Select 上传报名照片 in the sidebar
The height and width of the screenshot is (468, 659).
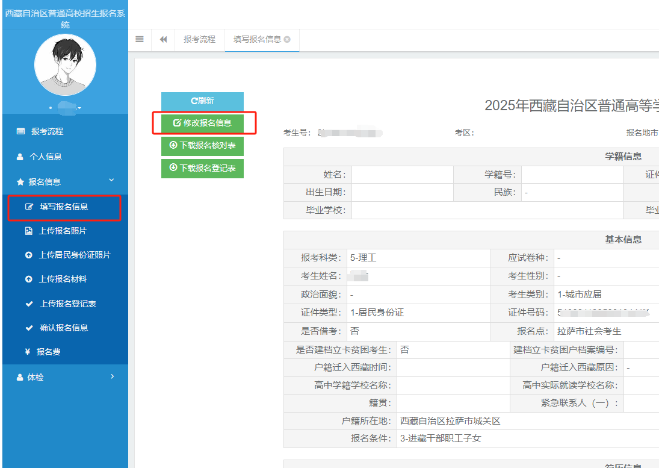[60, 231]
